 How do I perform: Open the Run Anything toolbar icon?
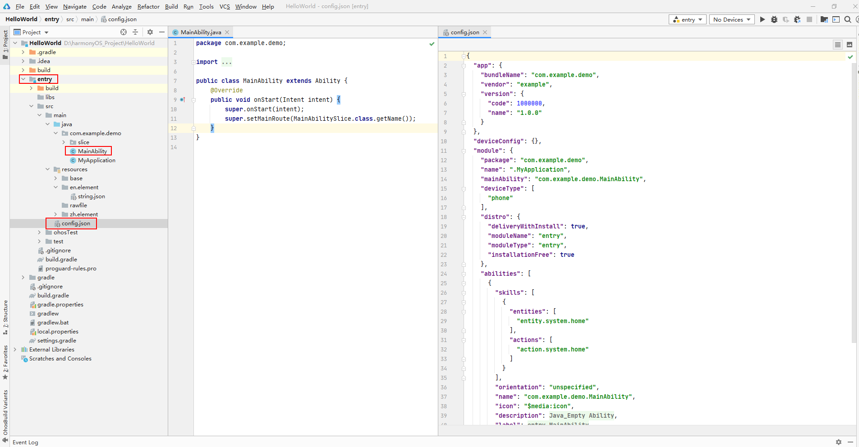[836, 19]
